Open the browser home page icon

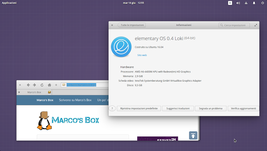(x=49, y=85)
